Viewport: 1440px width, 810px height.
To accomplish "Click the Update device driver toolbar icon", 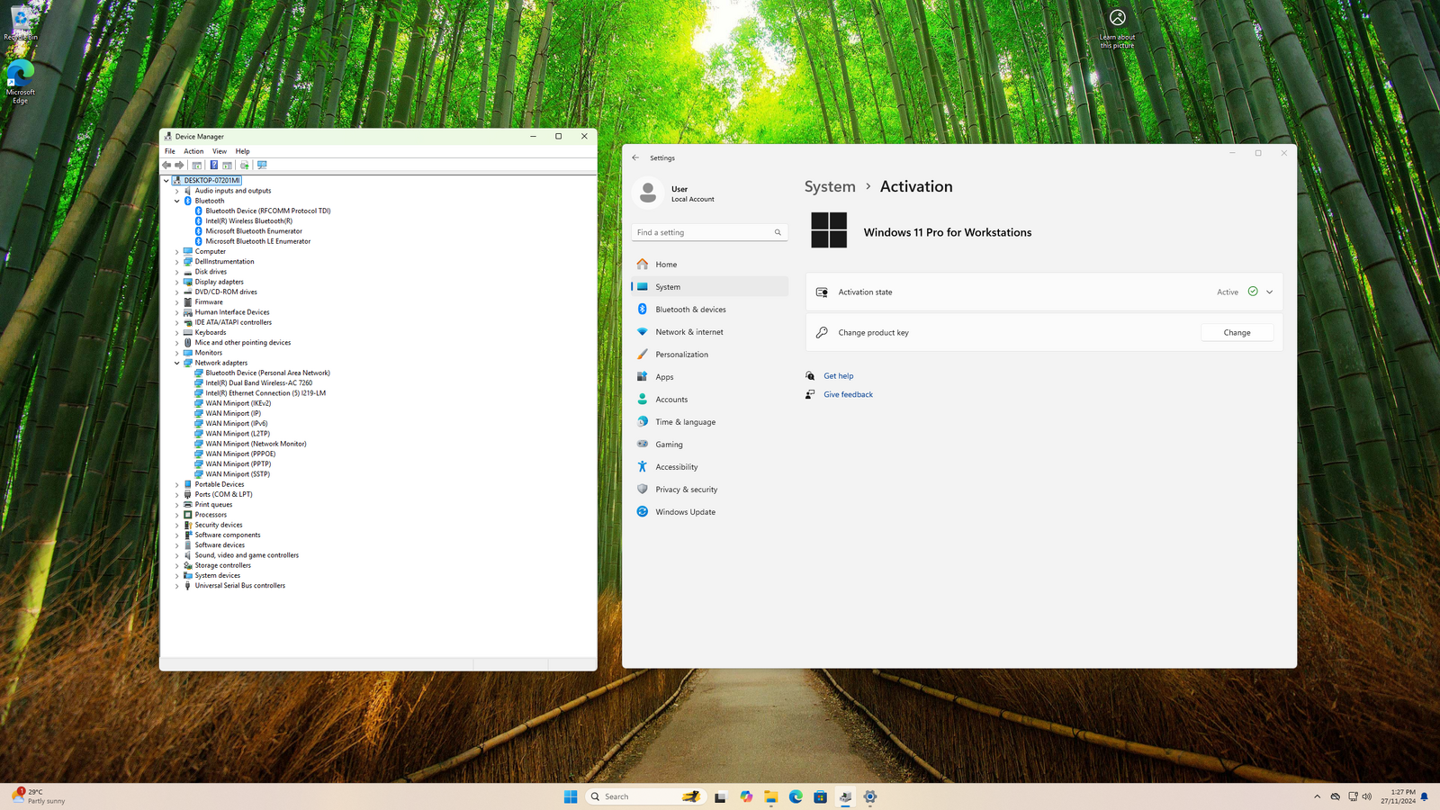I will (x=245, y=165).
